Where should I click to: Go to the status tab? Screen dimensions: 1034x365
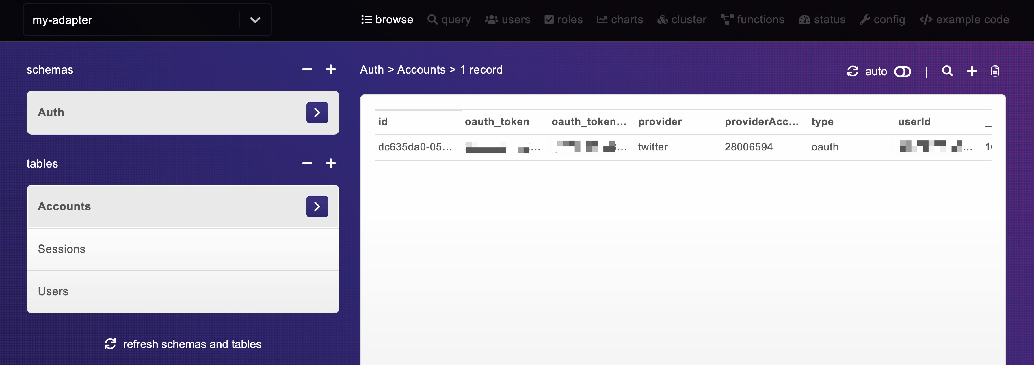point(822,20)
